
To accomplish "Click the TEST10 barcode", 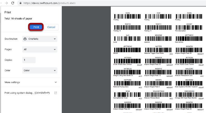I will pos(127,28).
